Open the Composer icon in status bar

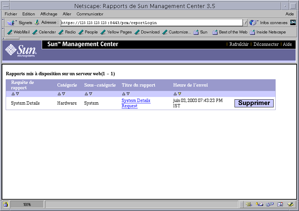pos(291,204)
